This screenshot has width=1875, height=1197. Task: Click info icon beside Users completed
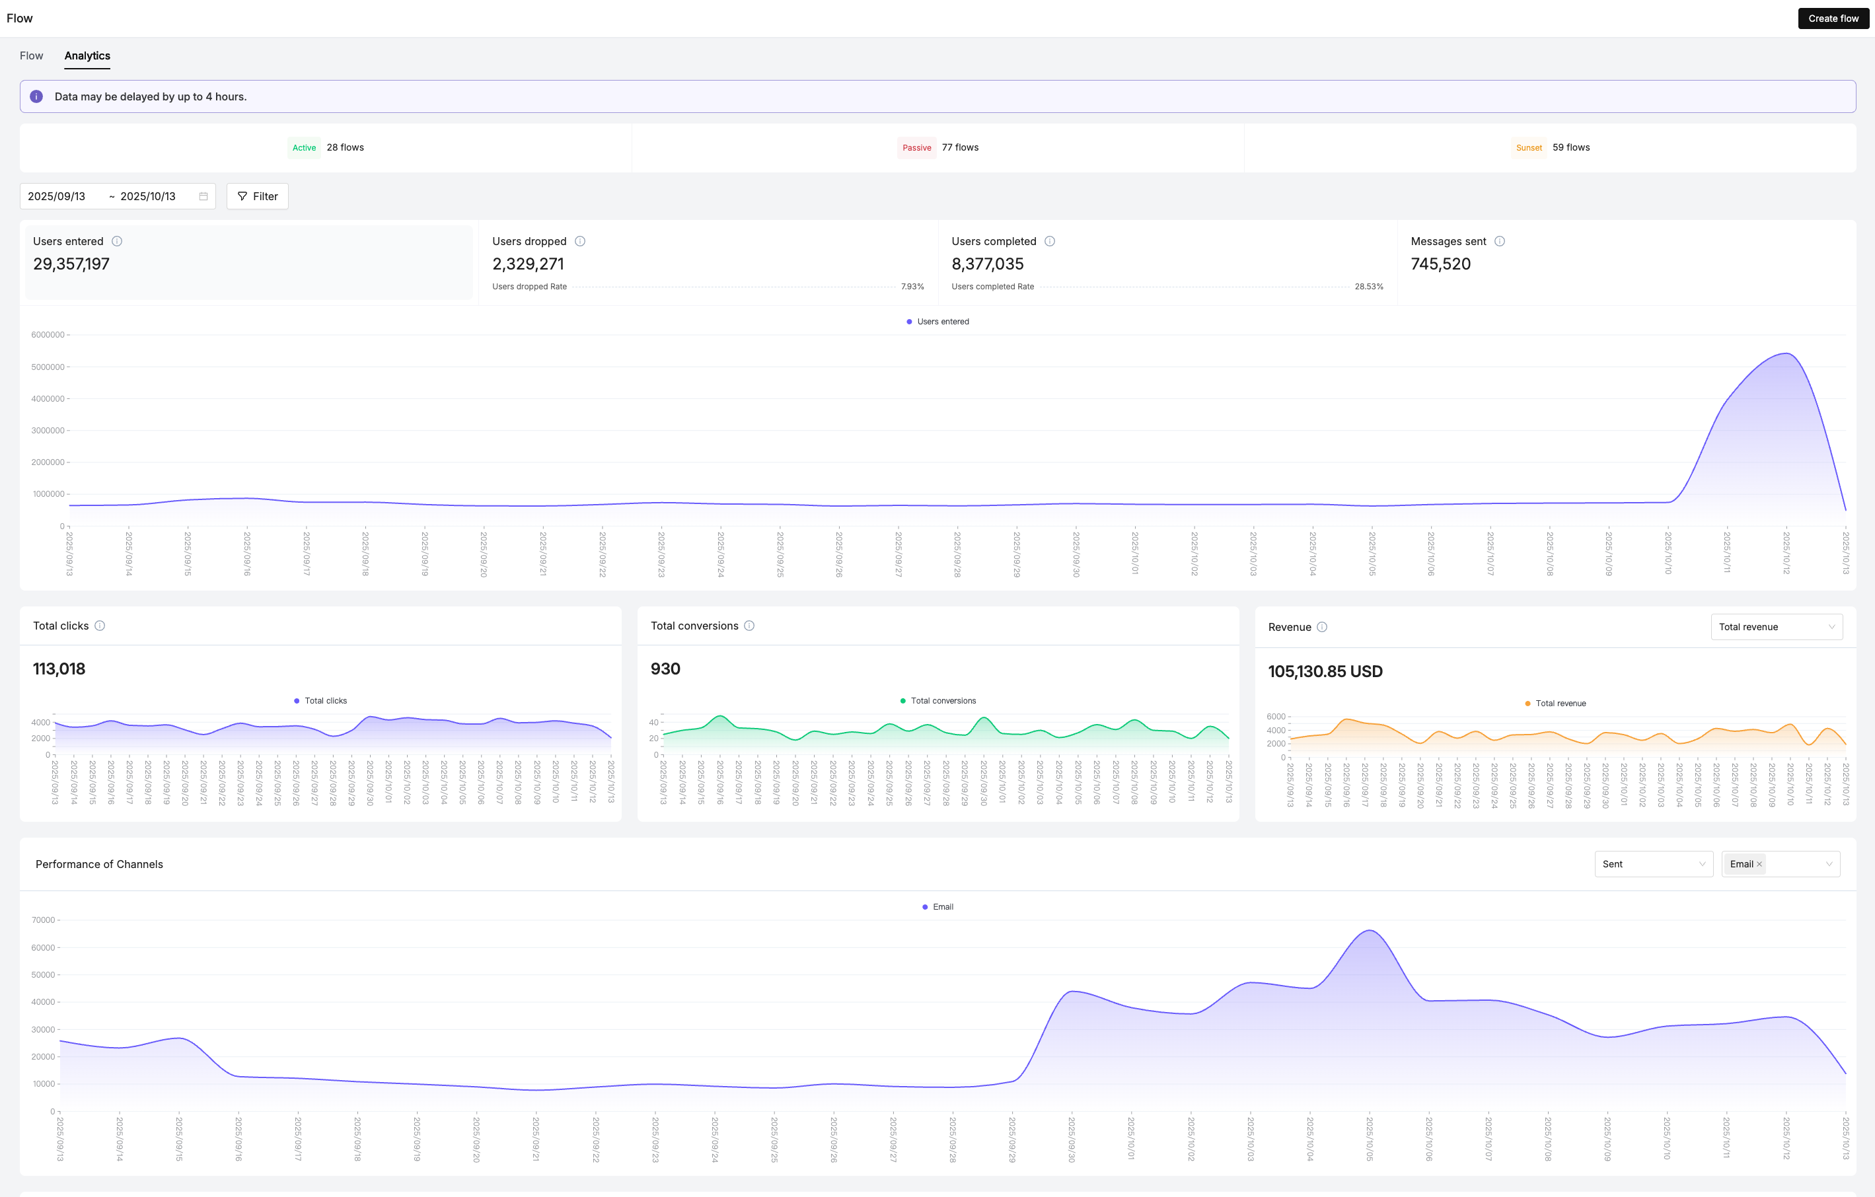[x=1050, y=241]
